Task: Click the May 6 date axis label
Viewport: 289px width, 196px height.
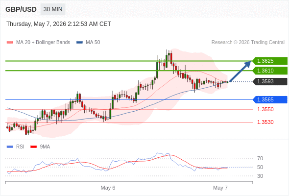Action: pyautogui.click(x=108, y=188)
